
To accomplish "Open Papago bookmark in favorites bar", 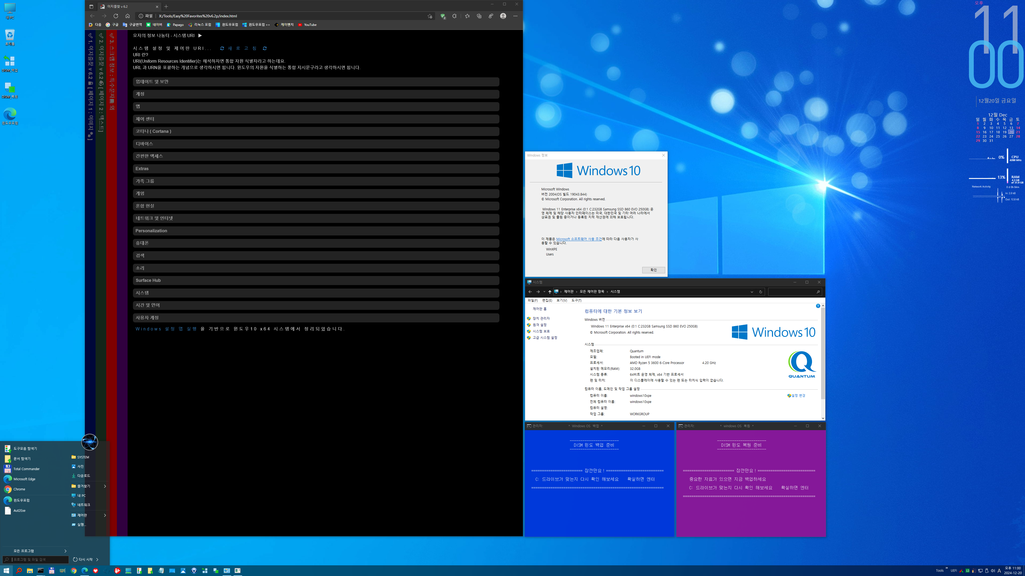I will [x=175, y=25].
